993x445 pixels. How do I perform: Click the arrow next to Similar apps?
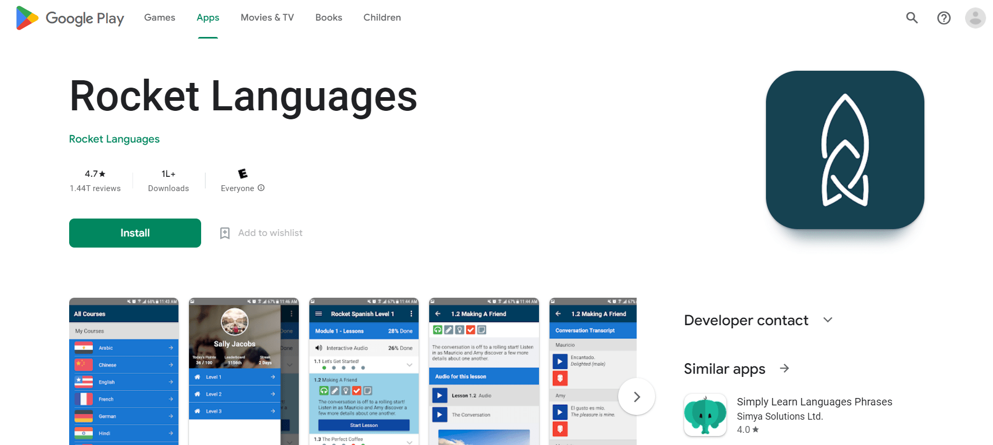coord(784,368)
